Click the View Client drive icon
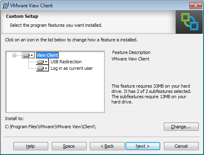 click(x=26, y=55)
